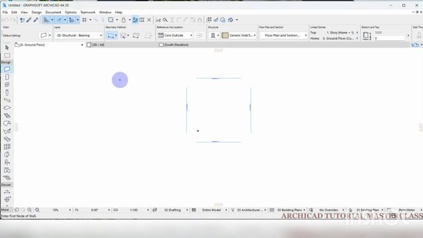
Task: Toggle the grid snap icon
Action: (85, 20)
